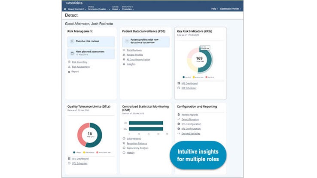
Task: Click the History clock icon
Action: tap(124, 153)
